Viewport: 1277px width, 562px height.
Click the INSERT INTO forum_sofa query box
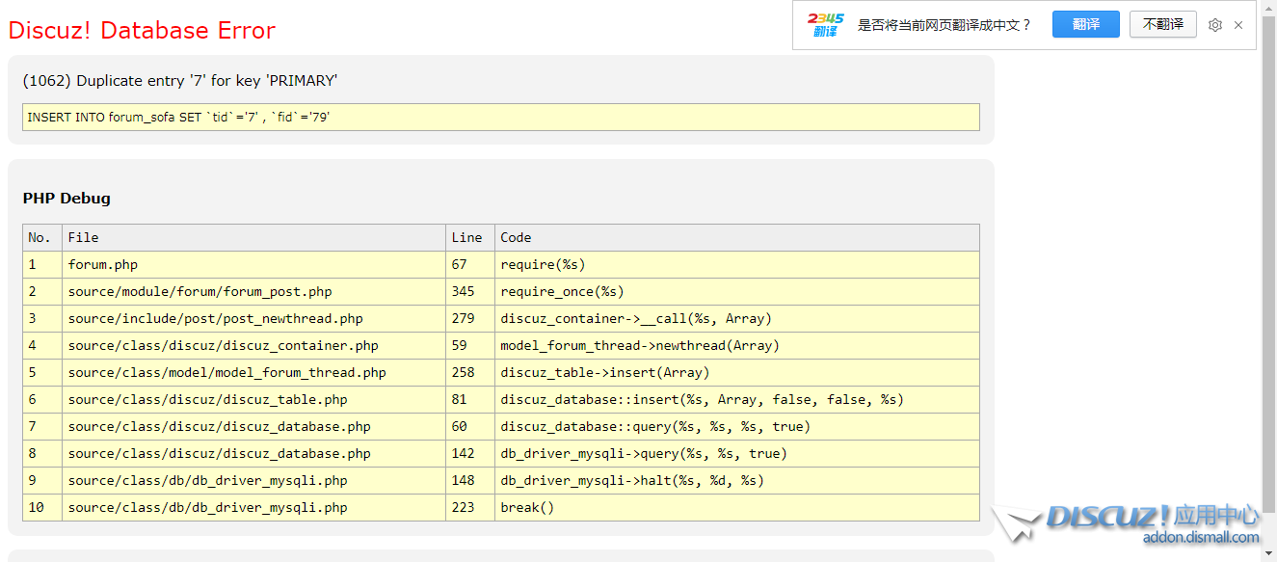(x=500, y=117)
